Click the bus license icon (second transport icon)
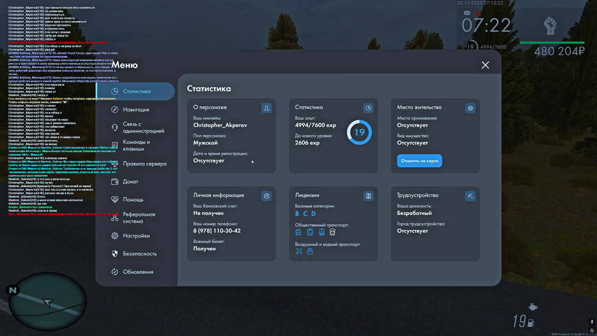 pyautogui.click(x=310, y=232)
